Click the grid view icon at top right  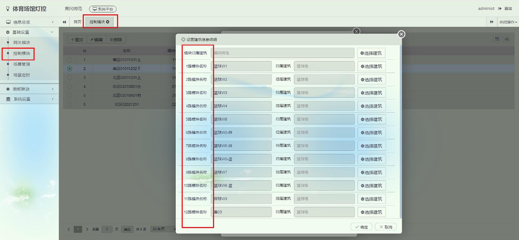pyautogui.click(x=497, y=39)
